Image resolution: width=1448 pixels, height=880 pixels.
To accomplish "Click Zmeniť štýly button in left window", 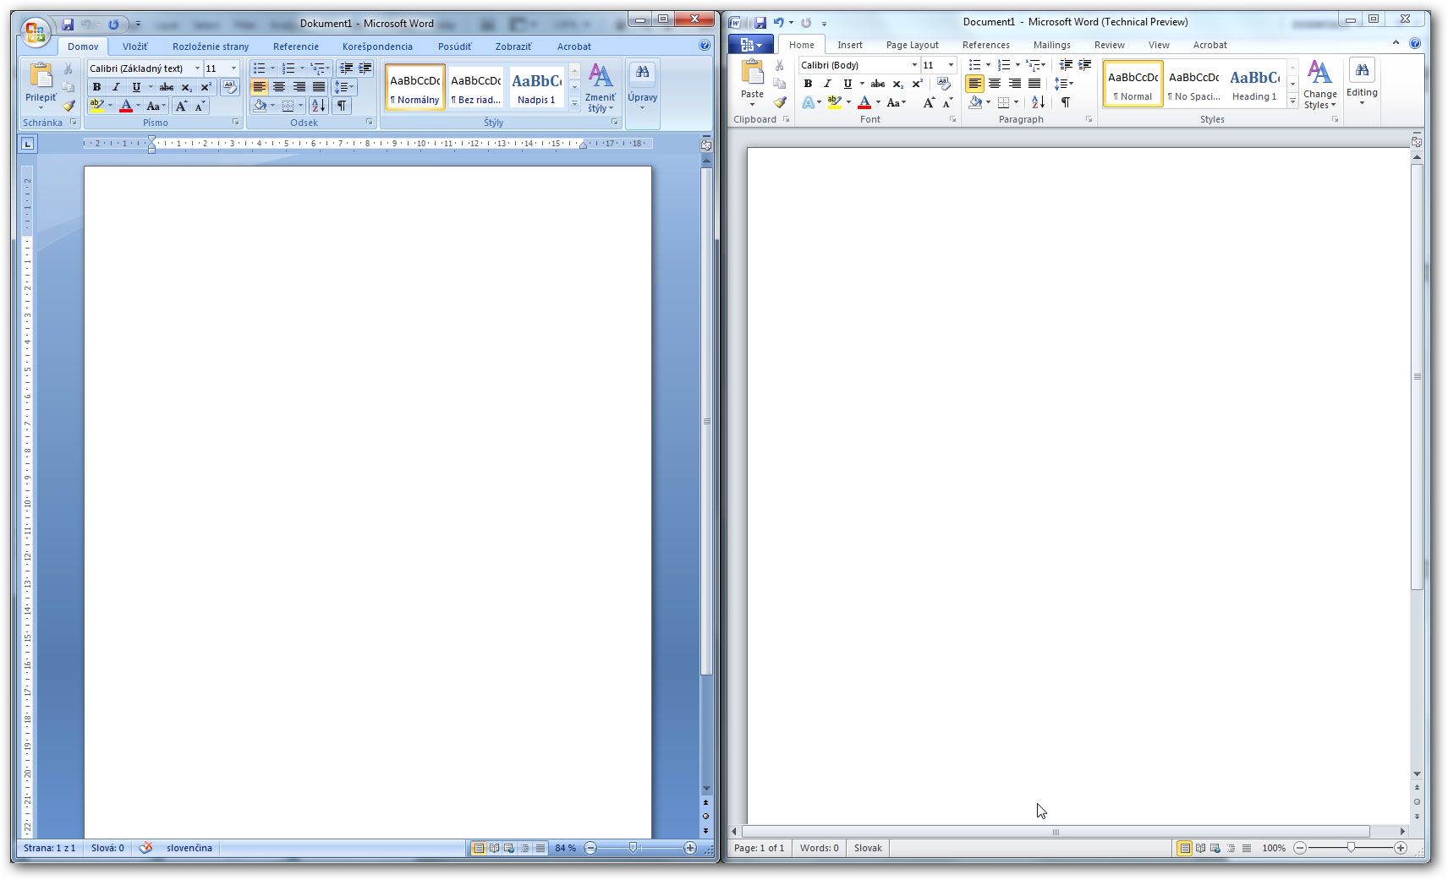I will click(600, 88).
